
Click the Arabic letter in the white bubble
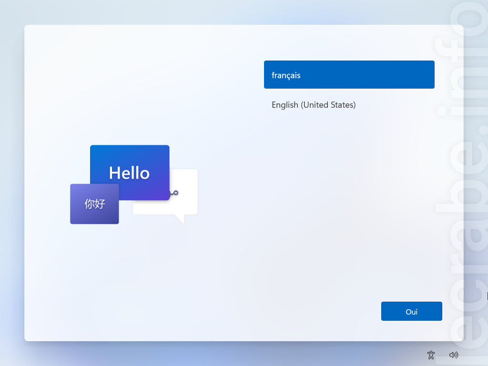point(174,193)
